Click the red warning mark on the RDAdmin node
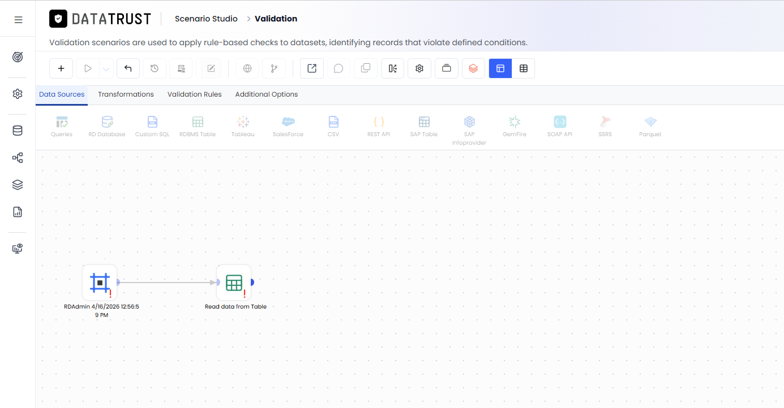Screen dimensions: 784x408 (x=110, y=294)
